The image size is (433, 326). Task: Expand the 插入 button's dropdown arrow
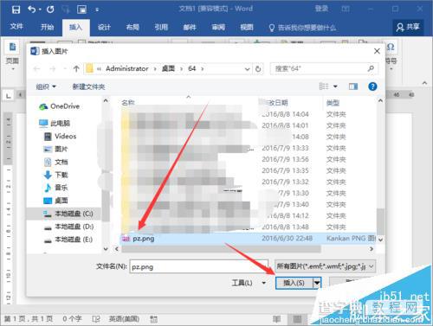coord(317,283)
